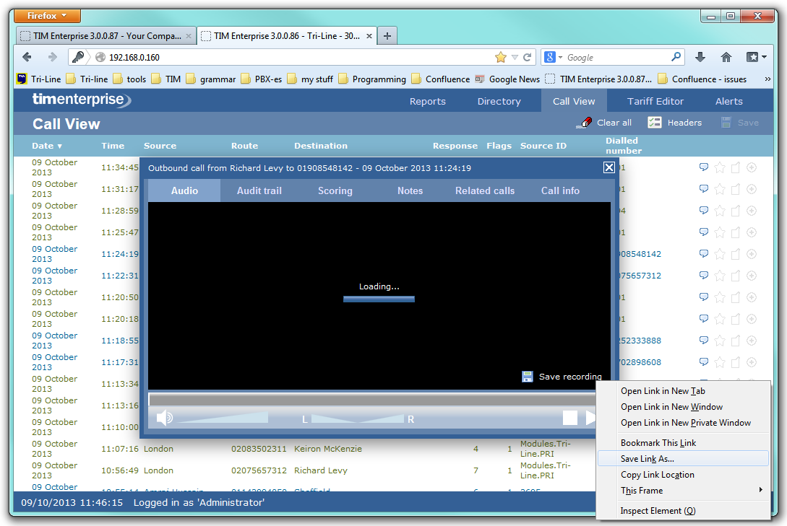Viewport: 787px width, 526px height.
Task: Adjust the volume slider in the player
Action: [223, 418]
